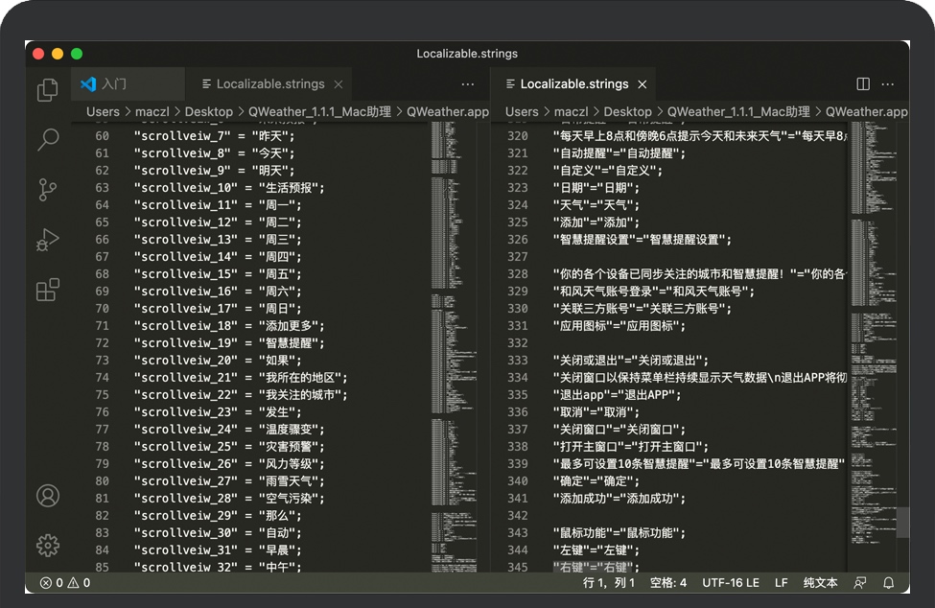
Task: Change UTF-16 LE file encoding
Action: [x=730, y=582]
